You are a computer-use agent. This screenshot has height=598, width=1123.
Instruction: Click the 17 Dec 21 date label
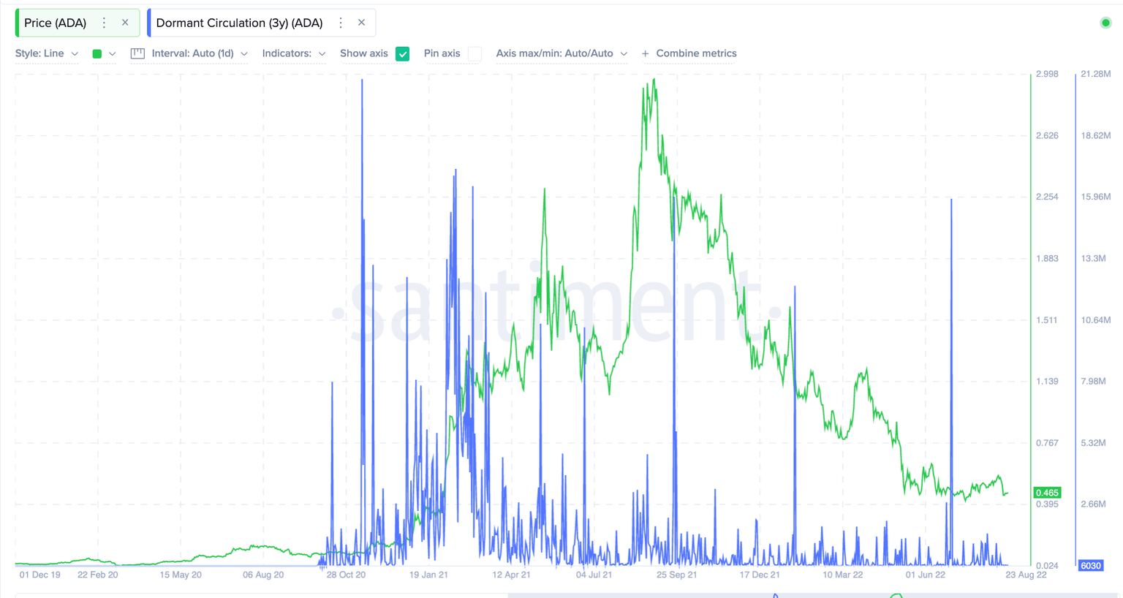[x=760, y=575]
